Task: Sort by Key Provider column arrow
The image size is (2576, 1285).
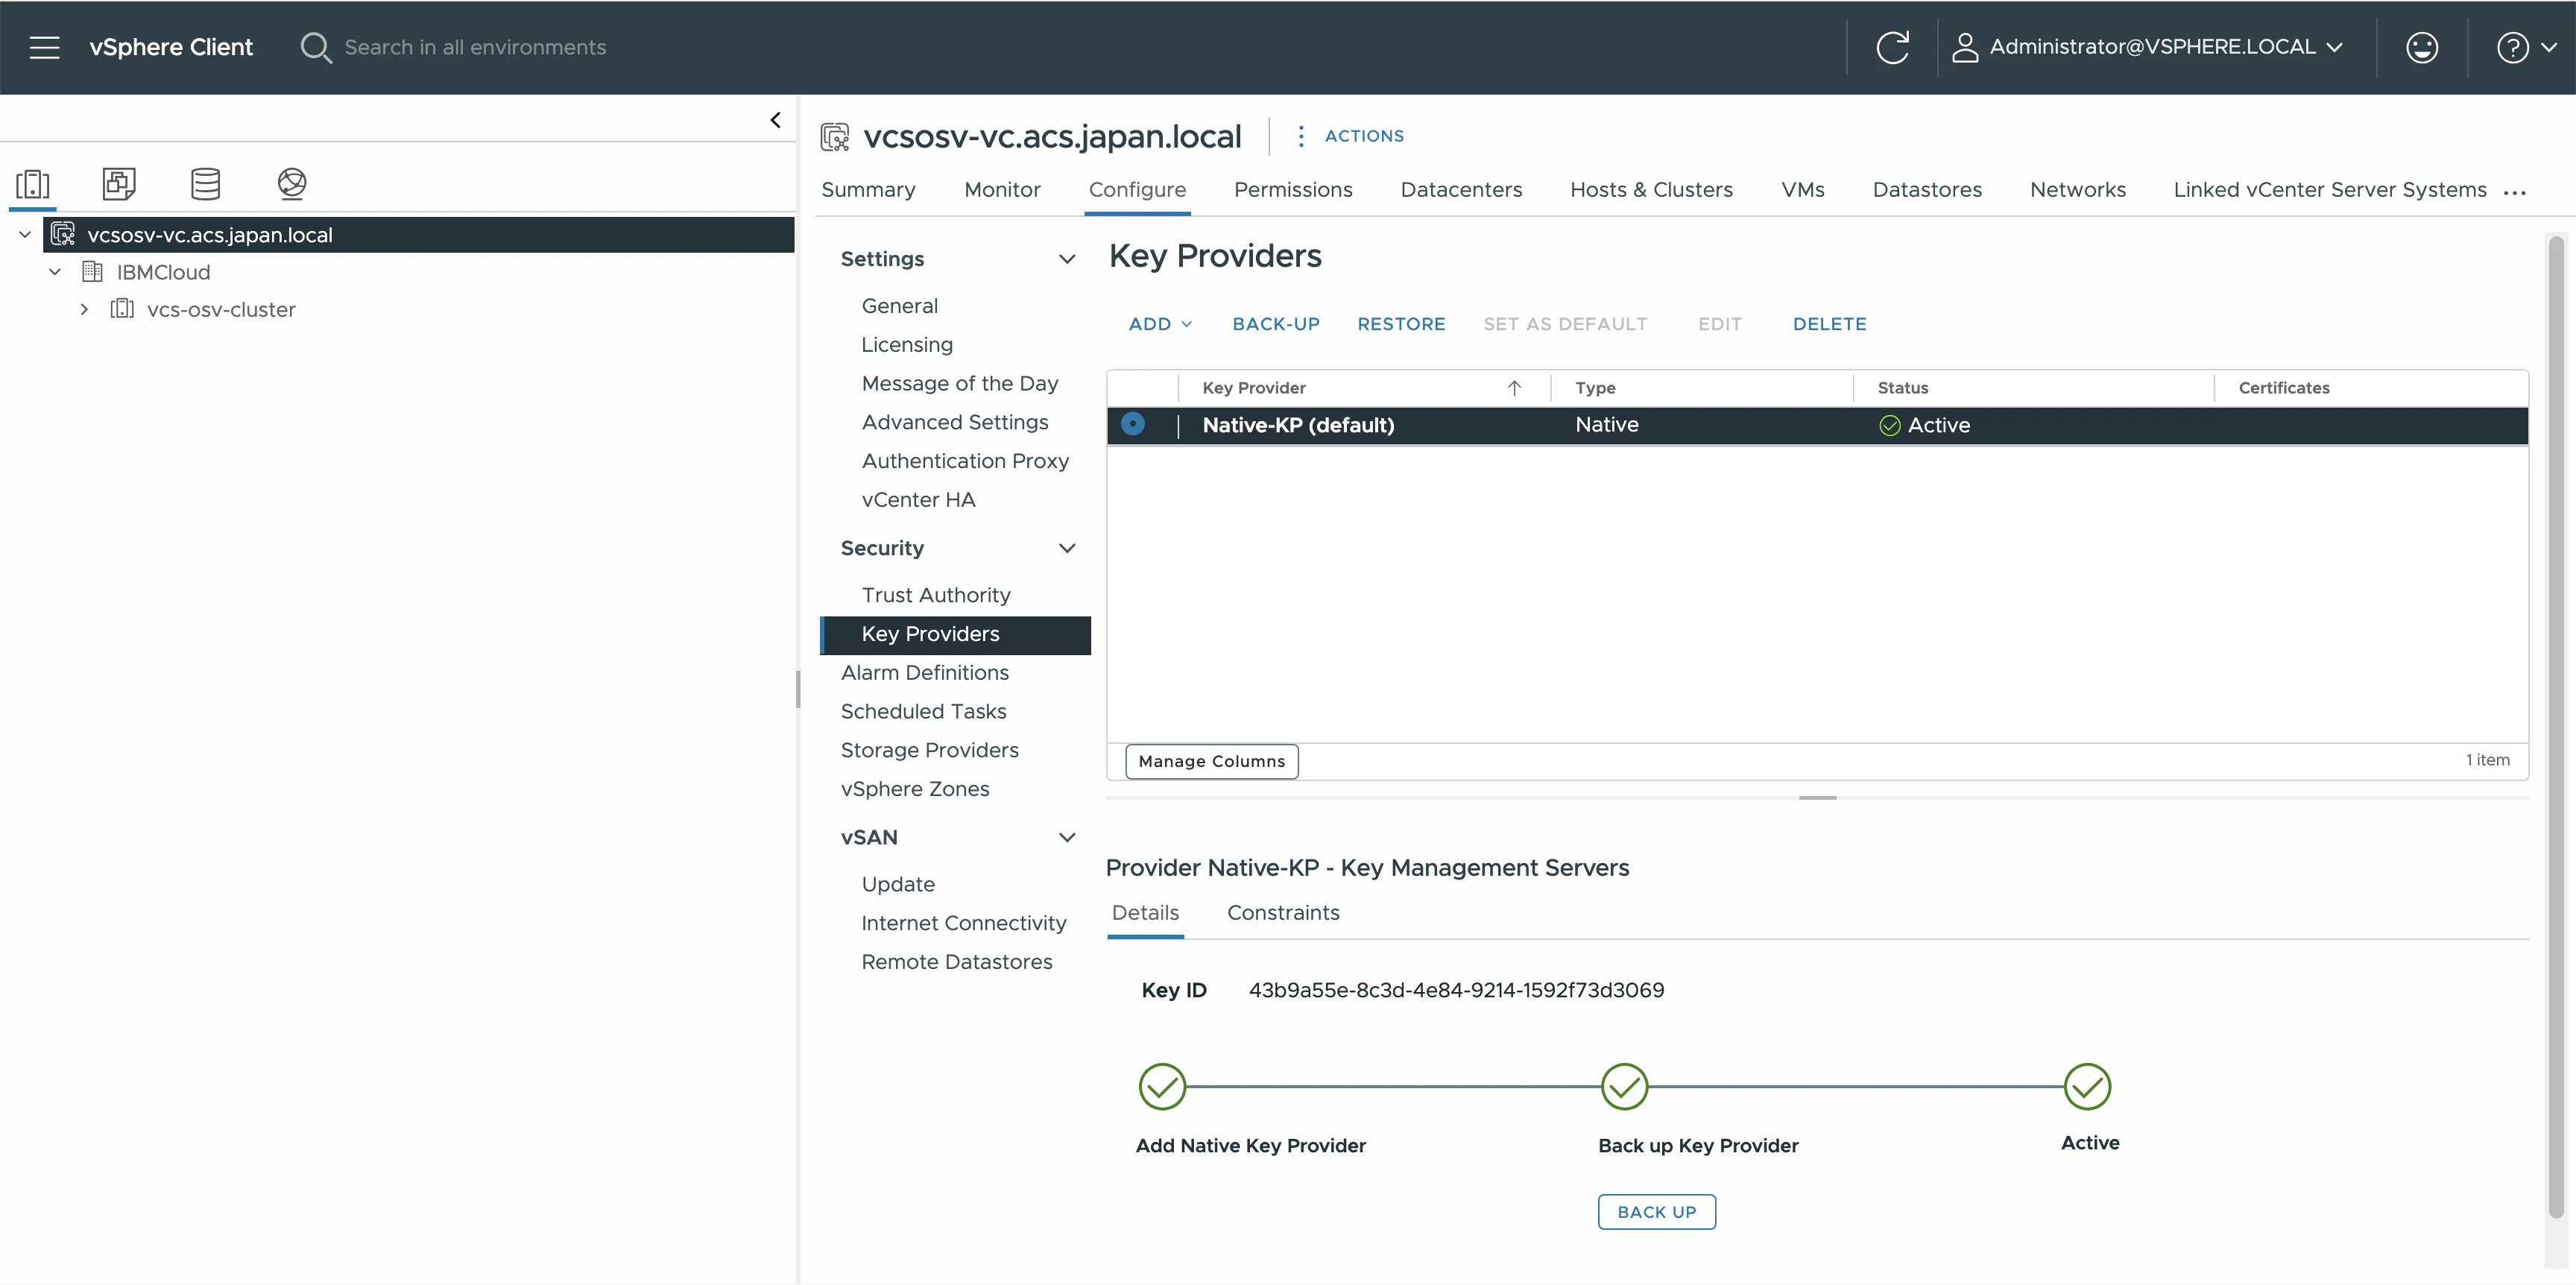Action: (1514, 388)
